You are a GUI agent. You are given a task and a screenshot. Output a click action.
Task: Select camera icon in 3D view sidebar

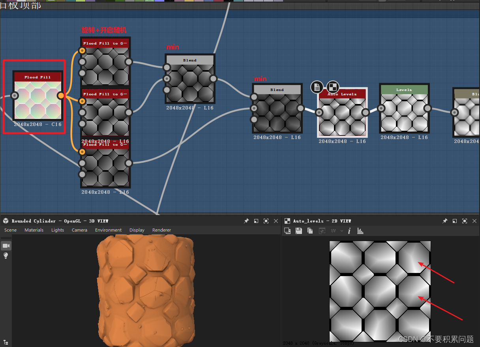pyautogui.click(x=6, y=246)
